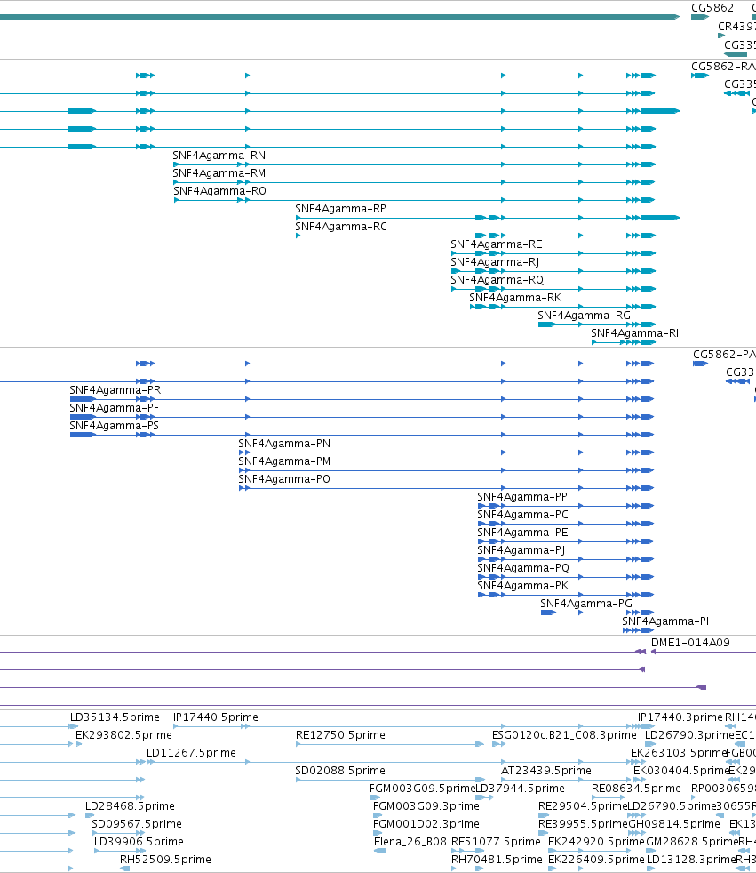Select the SNF4Agamma-RQ transcript label

[x=497, y=280]
